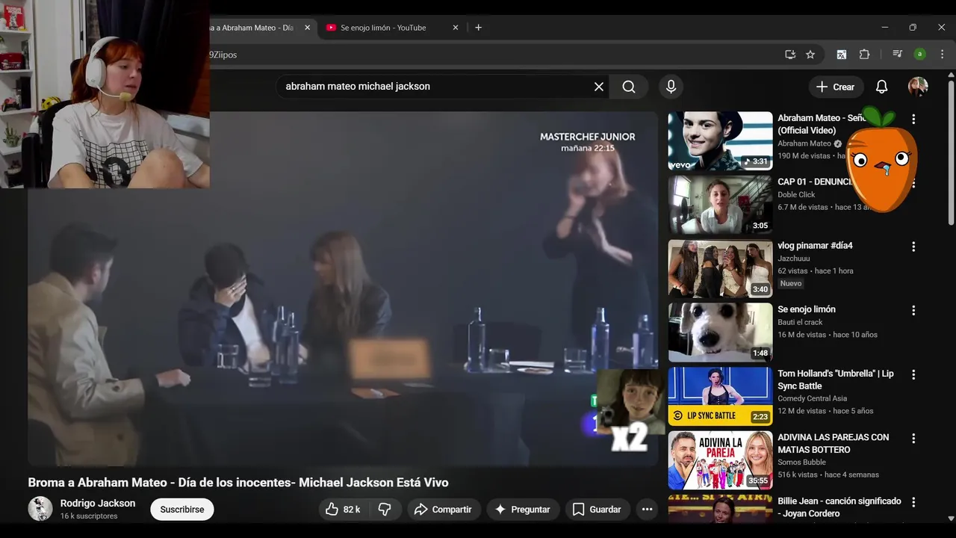The width and height of the screenshot is (956, 538).
Task: Open Doble Click channel name
Action: coord(796,194)
